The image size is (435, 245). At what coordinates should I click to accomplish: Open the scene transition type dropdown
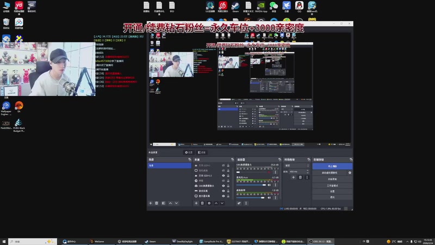tap(296, 166)
